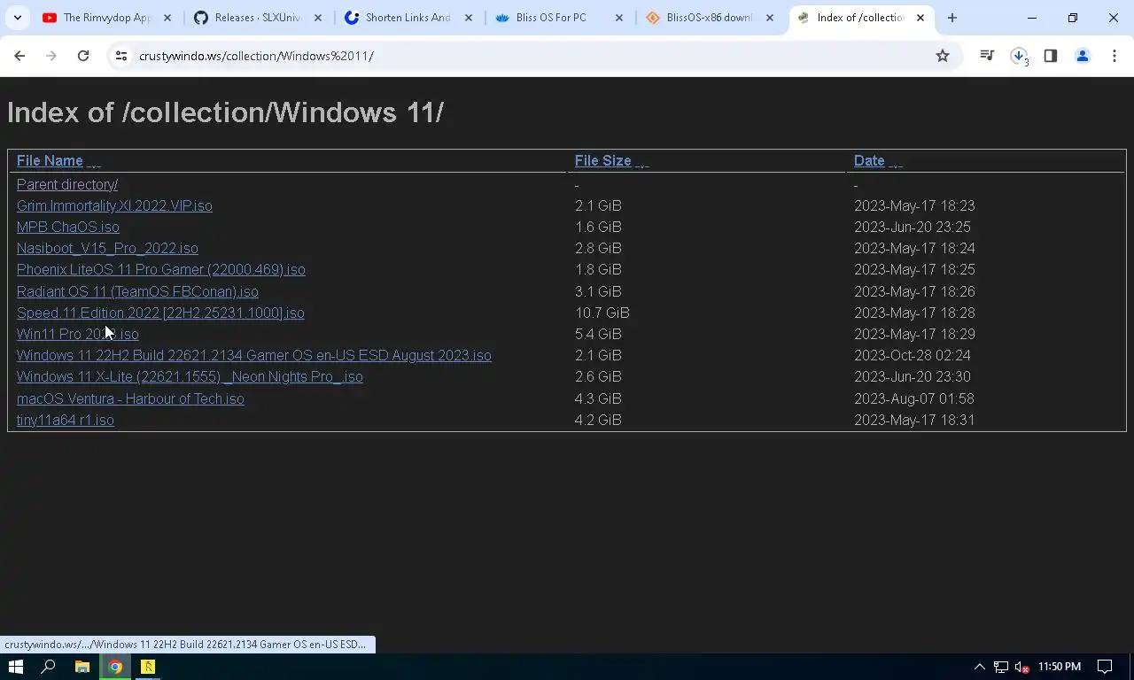Expand the tab search dropdown arrow
The width and height of the screenshot is (1134, 680).
[18, 18]
